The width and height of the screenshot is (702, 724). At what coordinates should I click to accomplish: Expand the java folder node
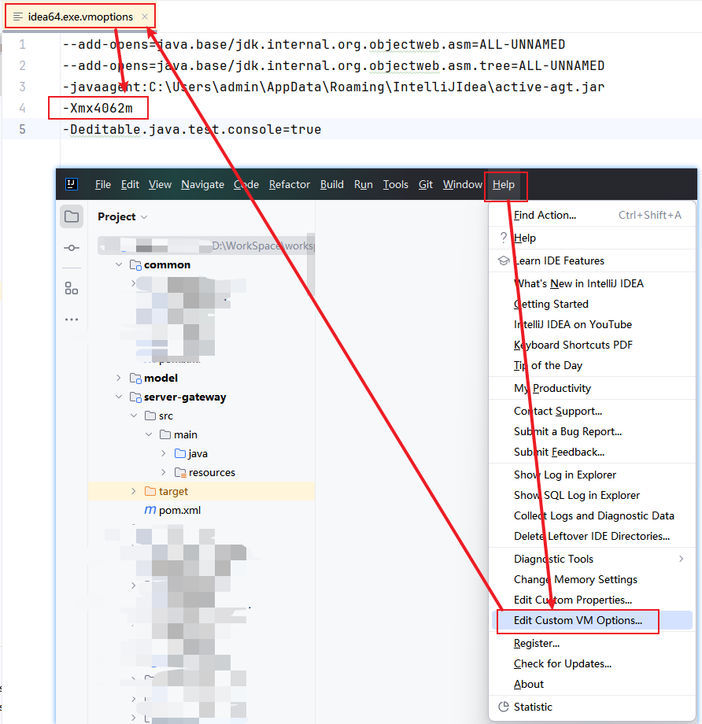164,453
